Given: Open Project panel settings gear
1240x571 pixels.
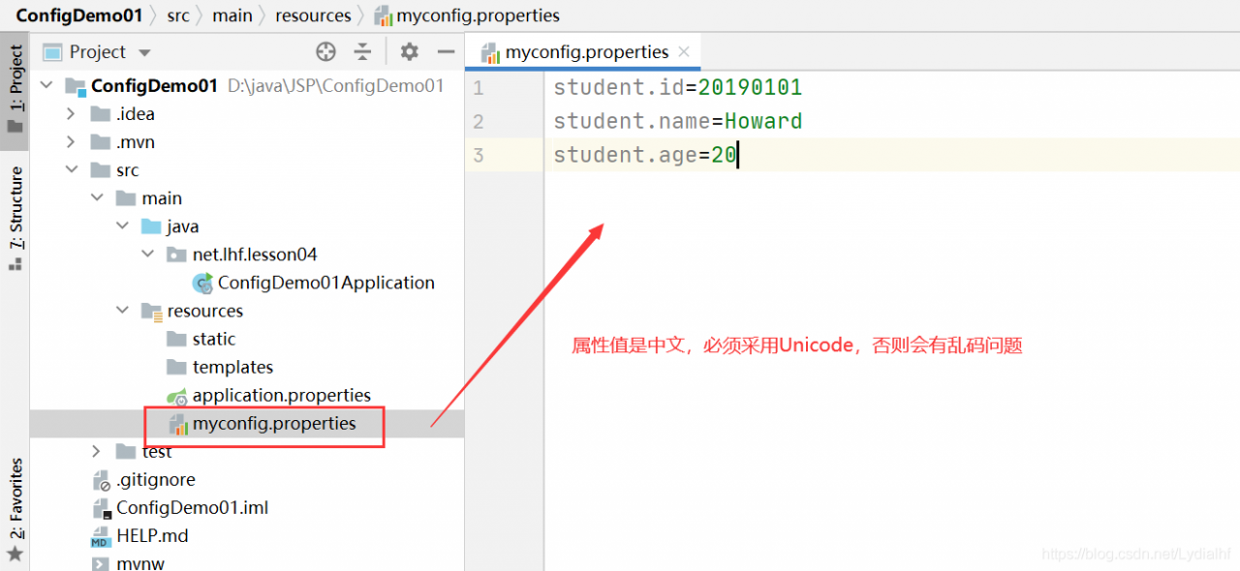Looking at the screenshot, I should click(x=410, y=52).
